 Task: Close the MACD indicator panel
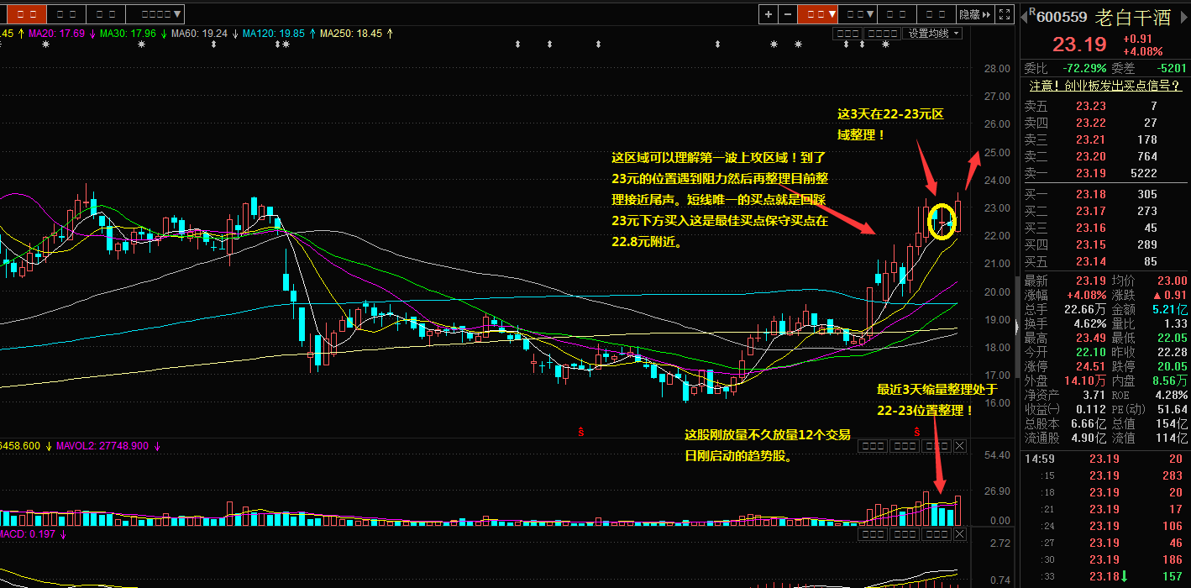point(960,534)
